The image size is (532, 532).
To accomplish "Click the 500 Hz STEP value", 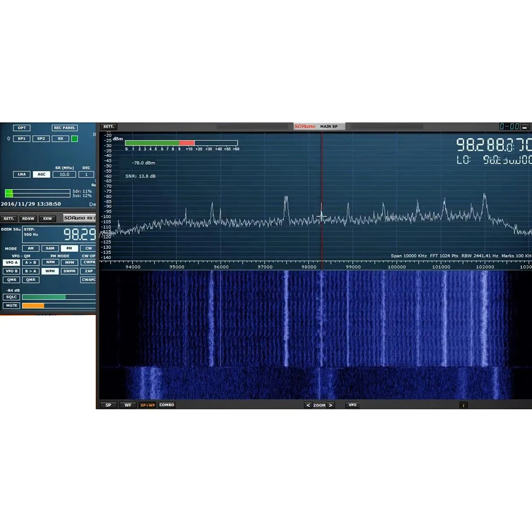I will tap(30, 235).
